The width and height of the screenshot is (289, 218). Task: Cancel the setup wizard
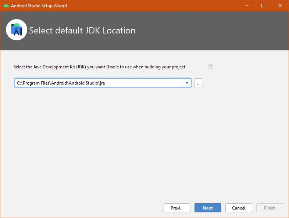click(x=239, y=208)
